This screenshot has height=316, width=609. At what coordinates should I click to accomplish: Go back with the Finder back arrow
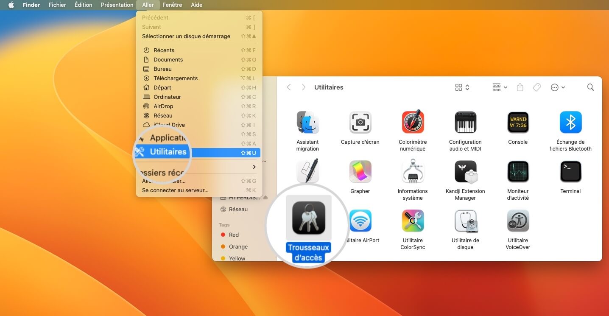click(x=289, y=87)
